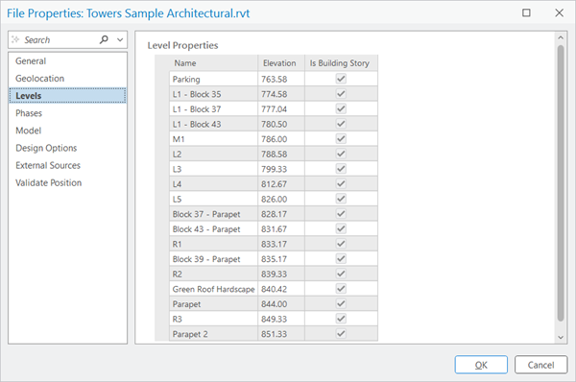The width and height of the screenshot is (576, 382).
Task: Toggle Is Building Story for R2
Action: tap(341, 274)
